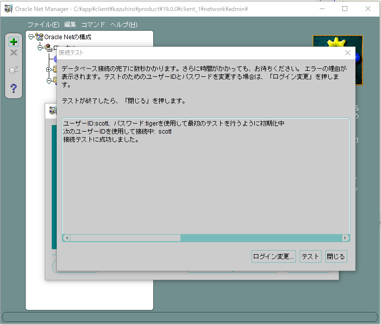381x325 pixels.
Task: Click the blue question mark help icon
Action: click(x=14, y=88)
